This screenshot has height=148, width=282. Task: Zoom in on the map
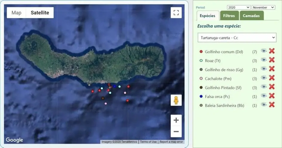176,120
